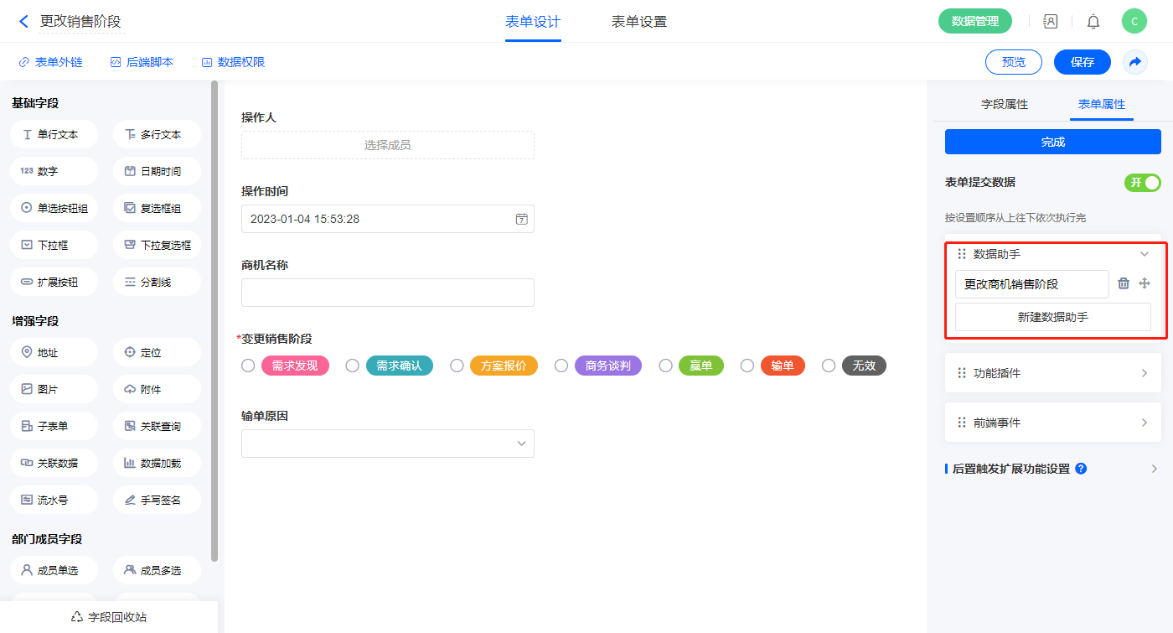Switch to the 字段属性 tab
1173x633 pixels.
point(1004,104)
